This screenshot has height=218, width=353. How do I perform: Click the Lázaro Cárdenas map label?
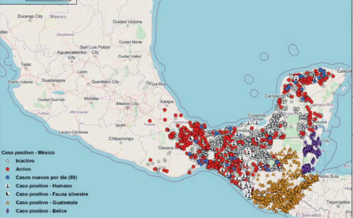[74, 132]
